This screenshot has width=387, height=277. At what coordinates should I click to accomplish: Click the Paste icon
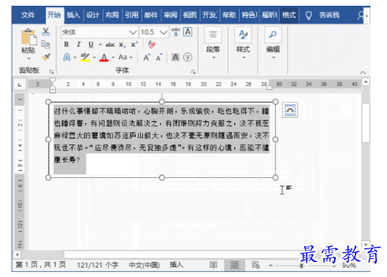coord(29,37)
